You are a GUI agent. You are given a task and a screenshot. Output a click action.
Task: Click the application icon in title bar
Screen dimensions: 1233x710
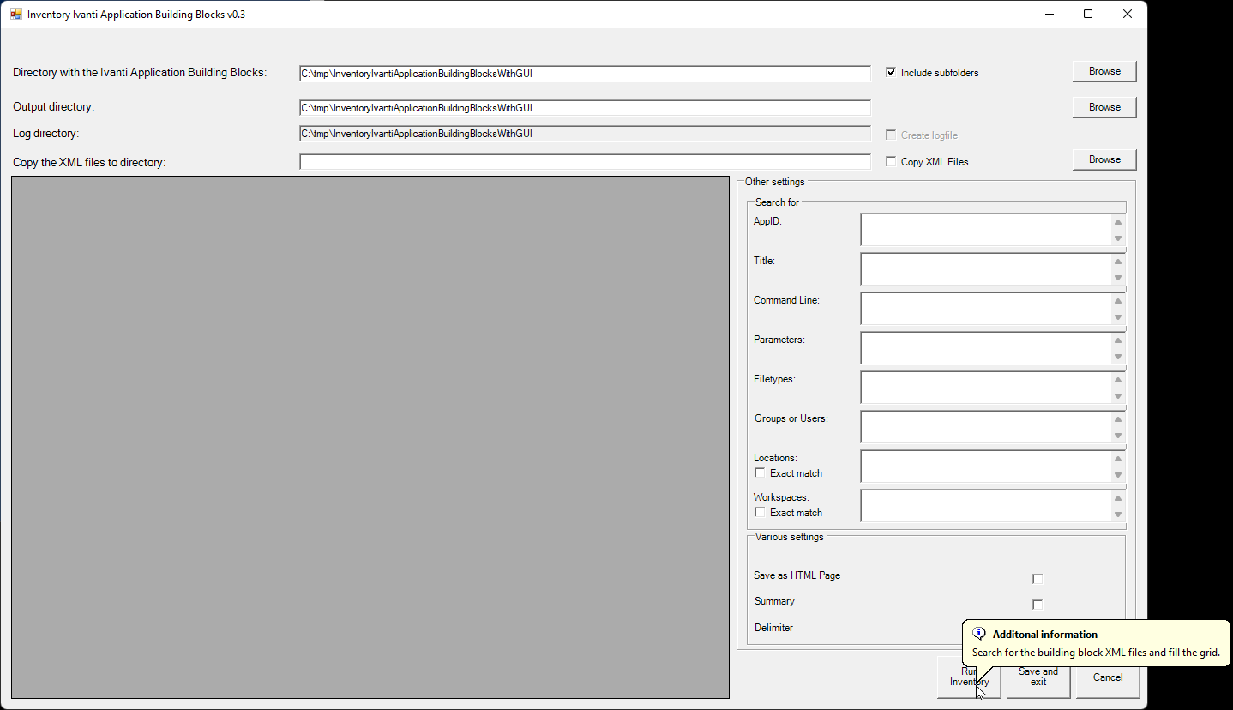coord(16,15)
